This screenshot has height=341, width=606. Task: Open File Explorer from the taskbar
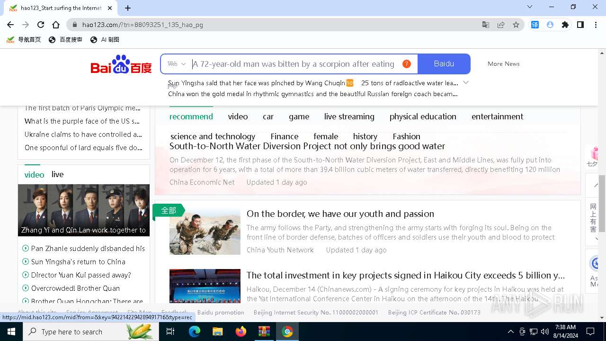coord(218,332)
